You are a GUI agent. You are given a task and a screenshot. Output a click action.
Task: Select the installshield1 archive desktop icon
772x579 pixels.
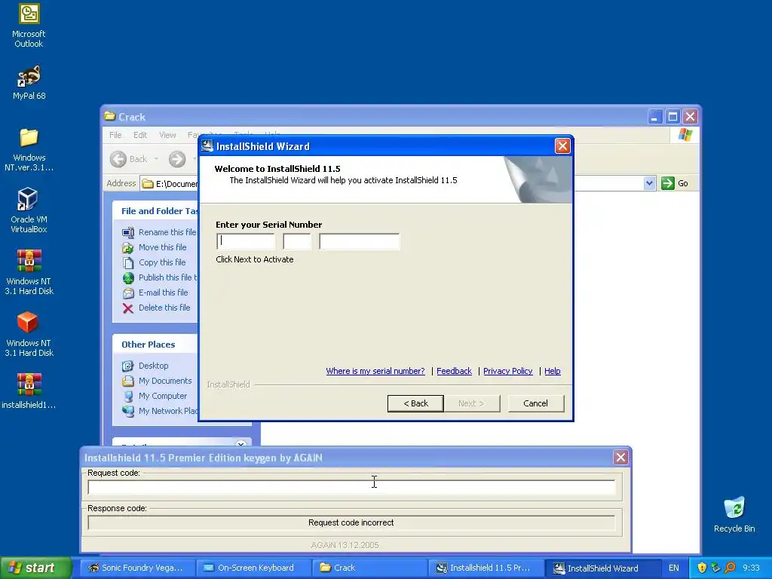click(x=29, y=391)
